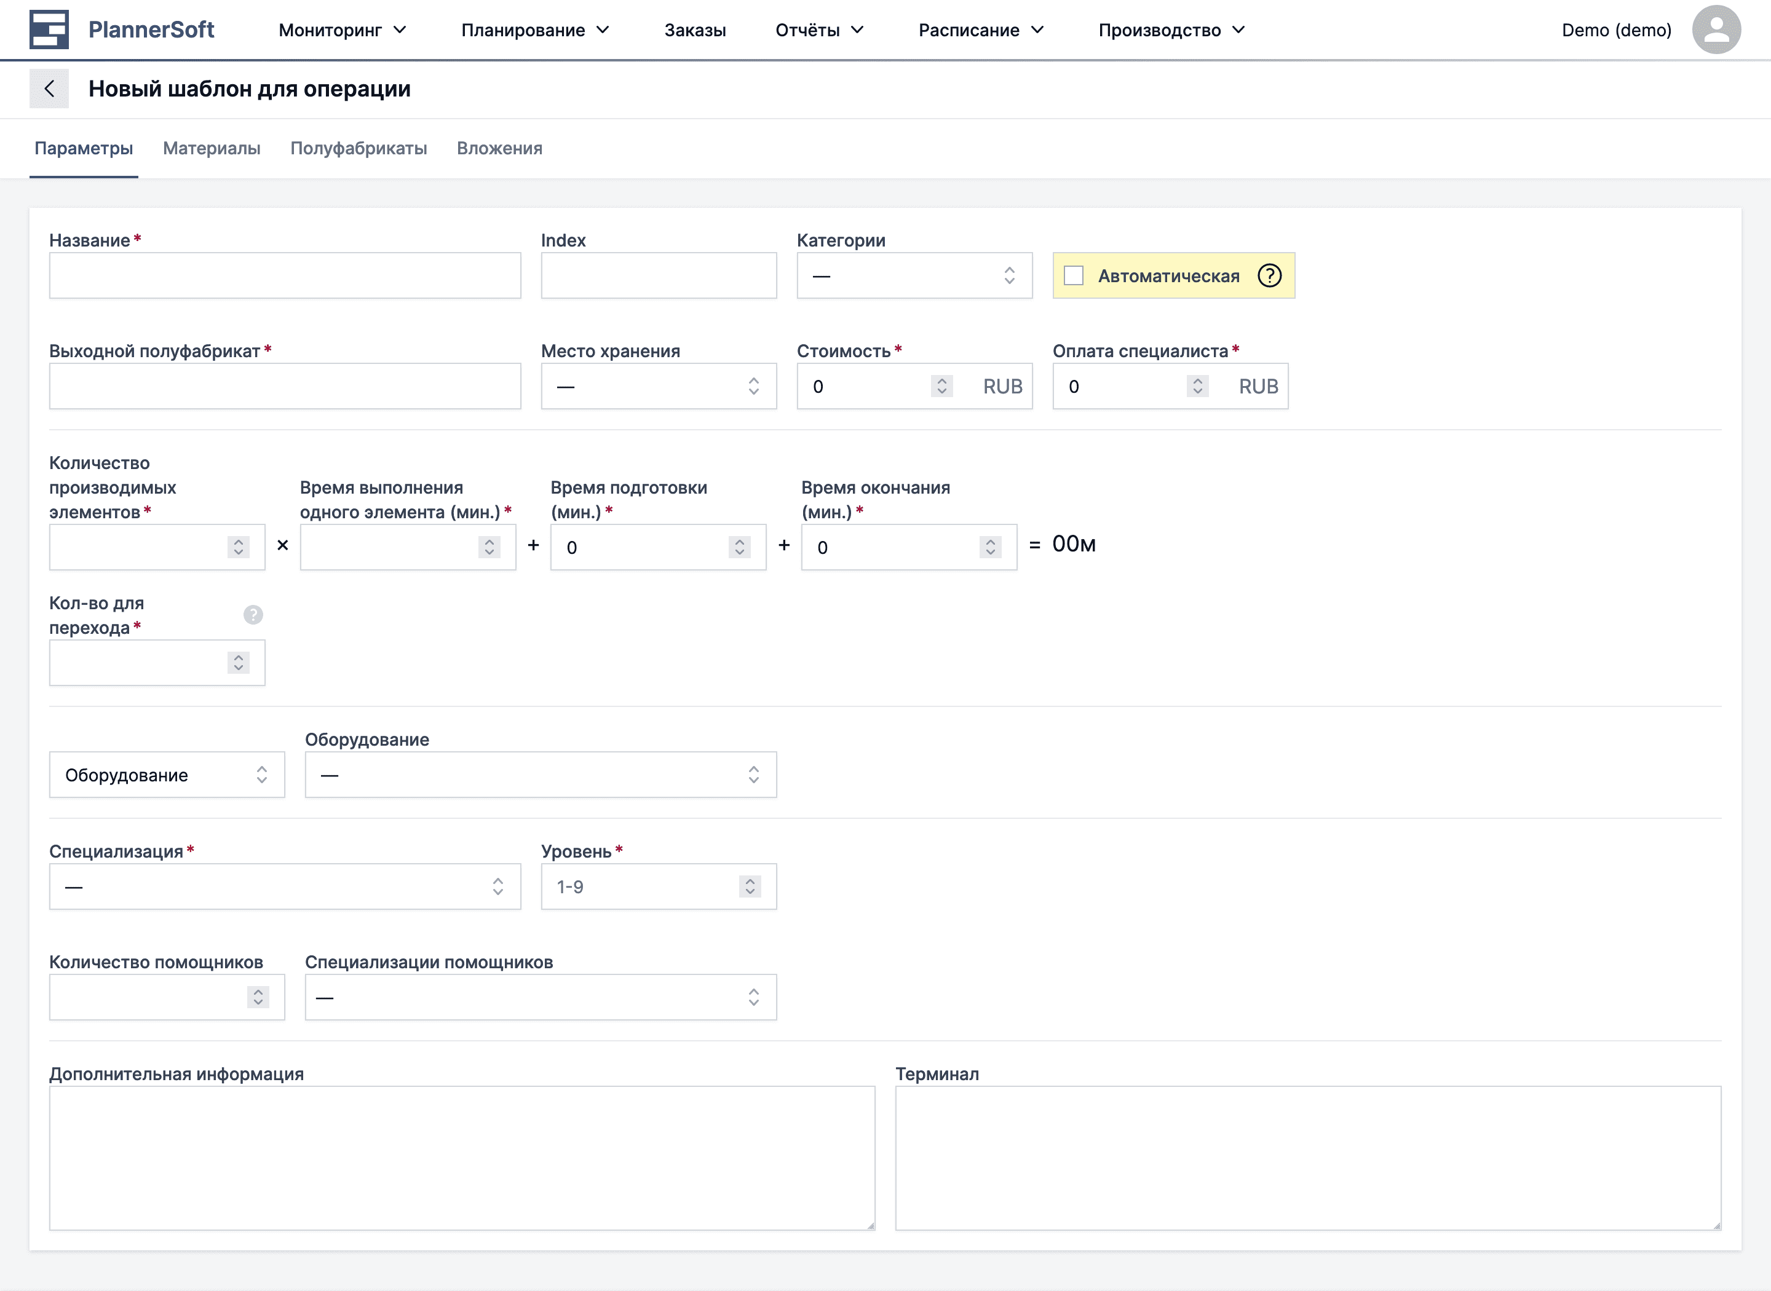Open the Категории dropdown
Screen dimensions: 1771x1291
click(x=914, y=275)
